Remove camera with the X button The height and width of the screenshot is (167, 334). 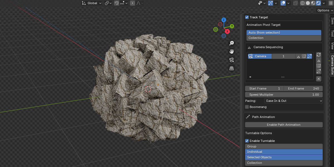(x=319, y=79)
